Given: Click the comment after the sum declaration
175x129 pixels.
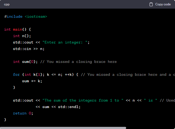Looking at the screenshot, I should tap(78, 62).
